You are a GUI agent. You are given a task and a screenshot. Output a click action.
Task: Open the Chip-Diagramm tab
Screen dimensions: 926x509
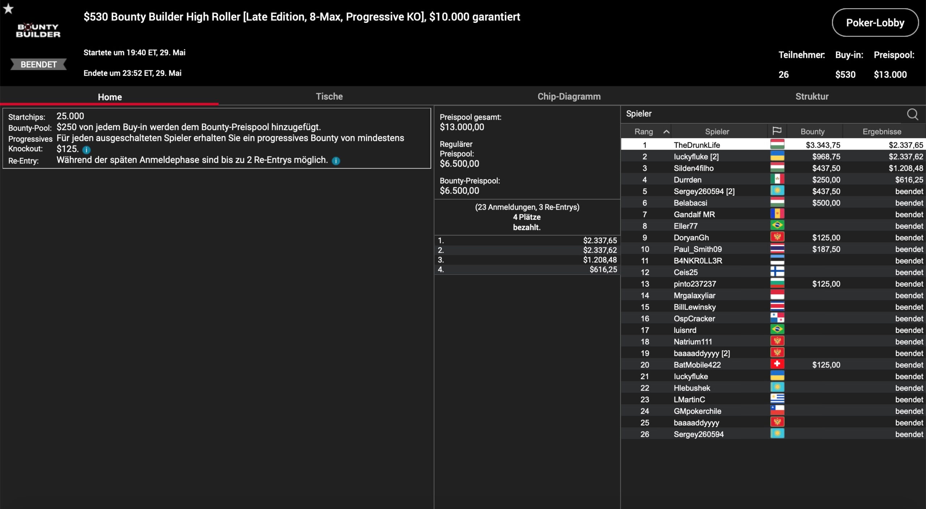click(569, 97)
